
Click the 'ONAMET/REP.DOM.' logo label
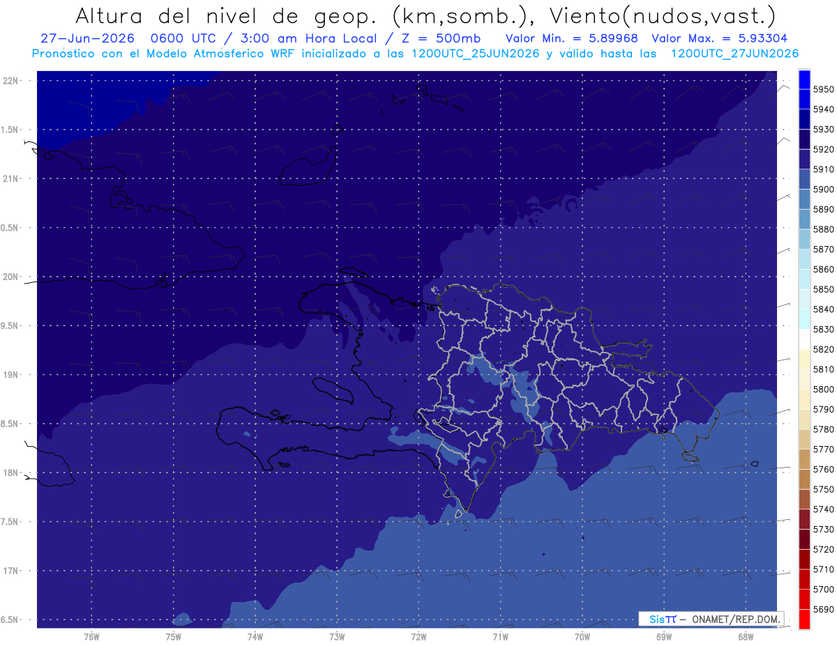pos(735,618)
